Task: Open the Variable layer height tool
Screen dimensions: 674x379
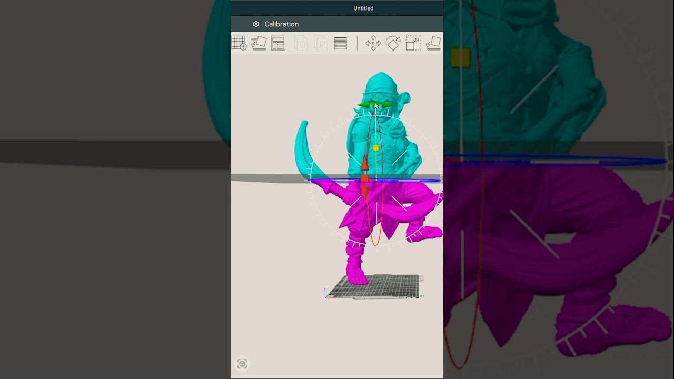Action: 341,43
